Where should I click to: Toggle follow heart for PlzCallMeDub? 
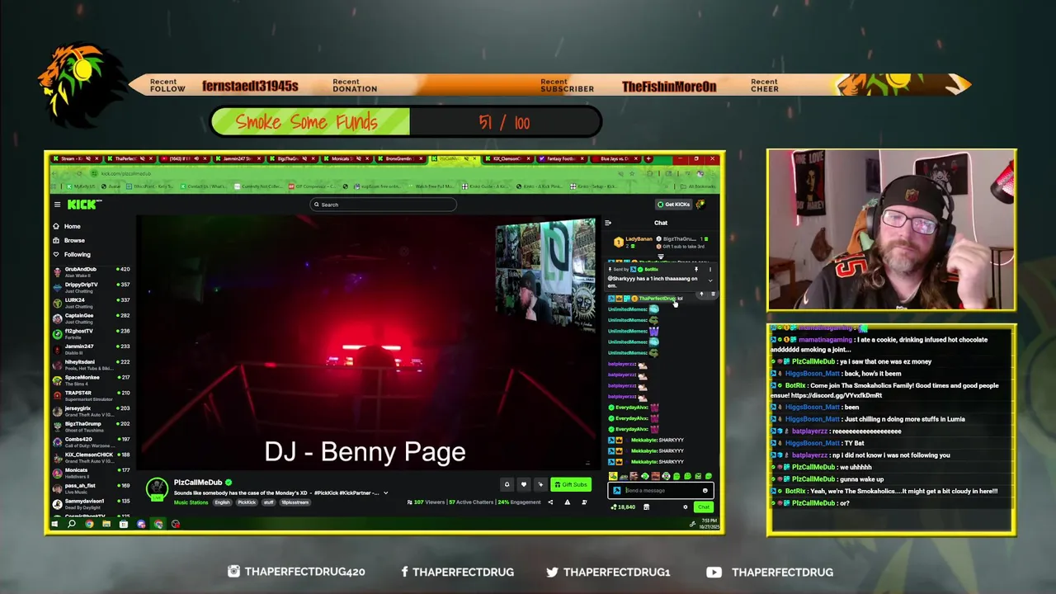pyautogui.click(x=524, y=484)
